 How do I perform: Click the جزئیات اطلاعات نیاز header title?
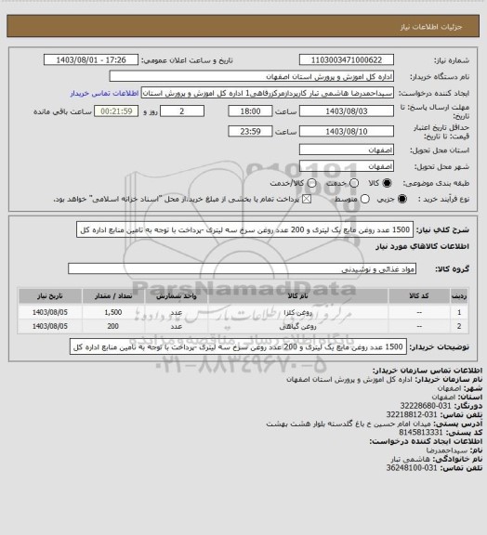(x=431, y=27)
